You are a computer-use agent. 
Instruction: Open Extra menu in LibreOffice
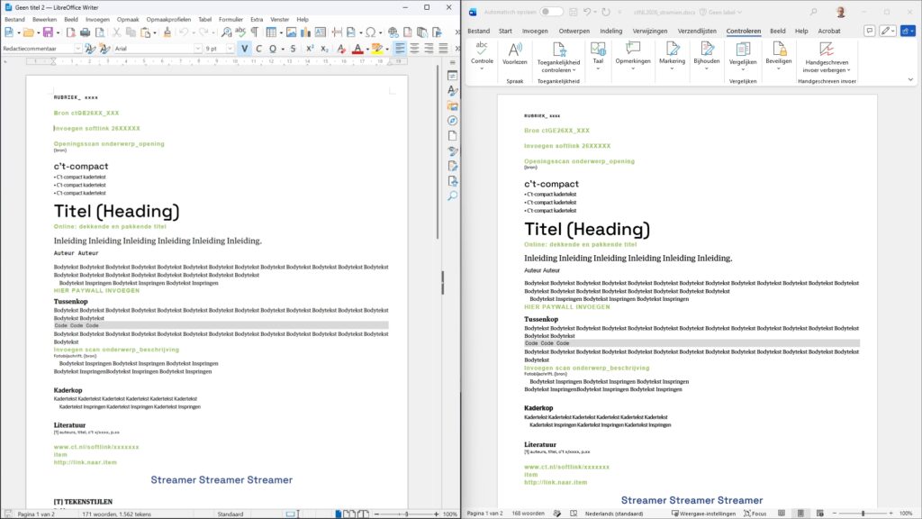(x=257, y=20)
